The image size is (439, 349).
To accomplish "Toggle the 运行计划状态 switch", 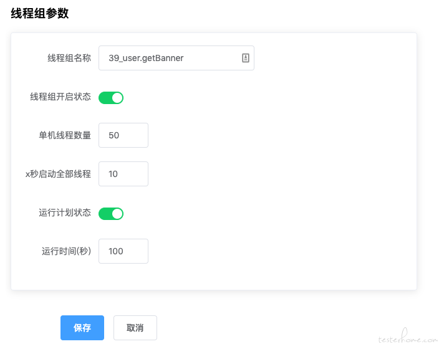I will pos(111,214).
